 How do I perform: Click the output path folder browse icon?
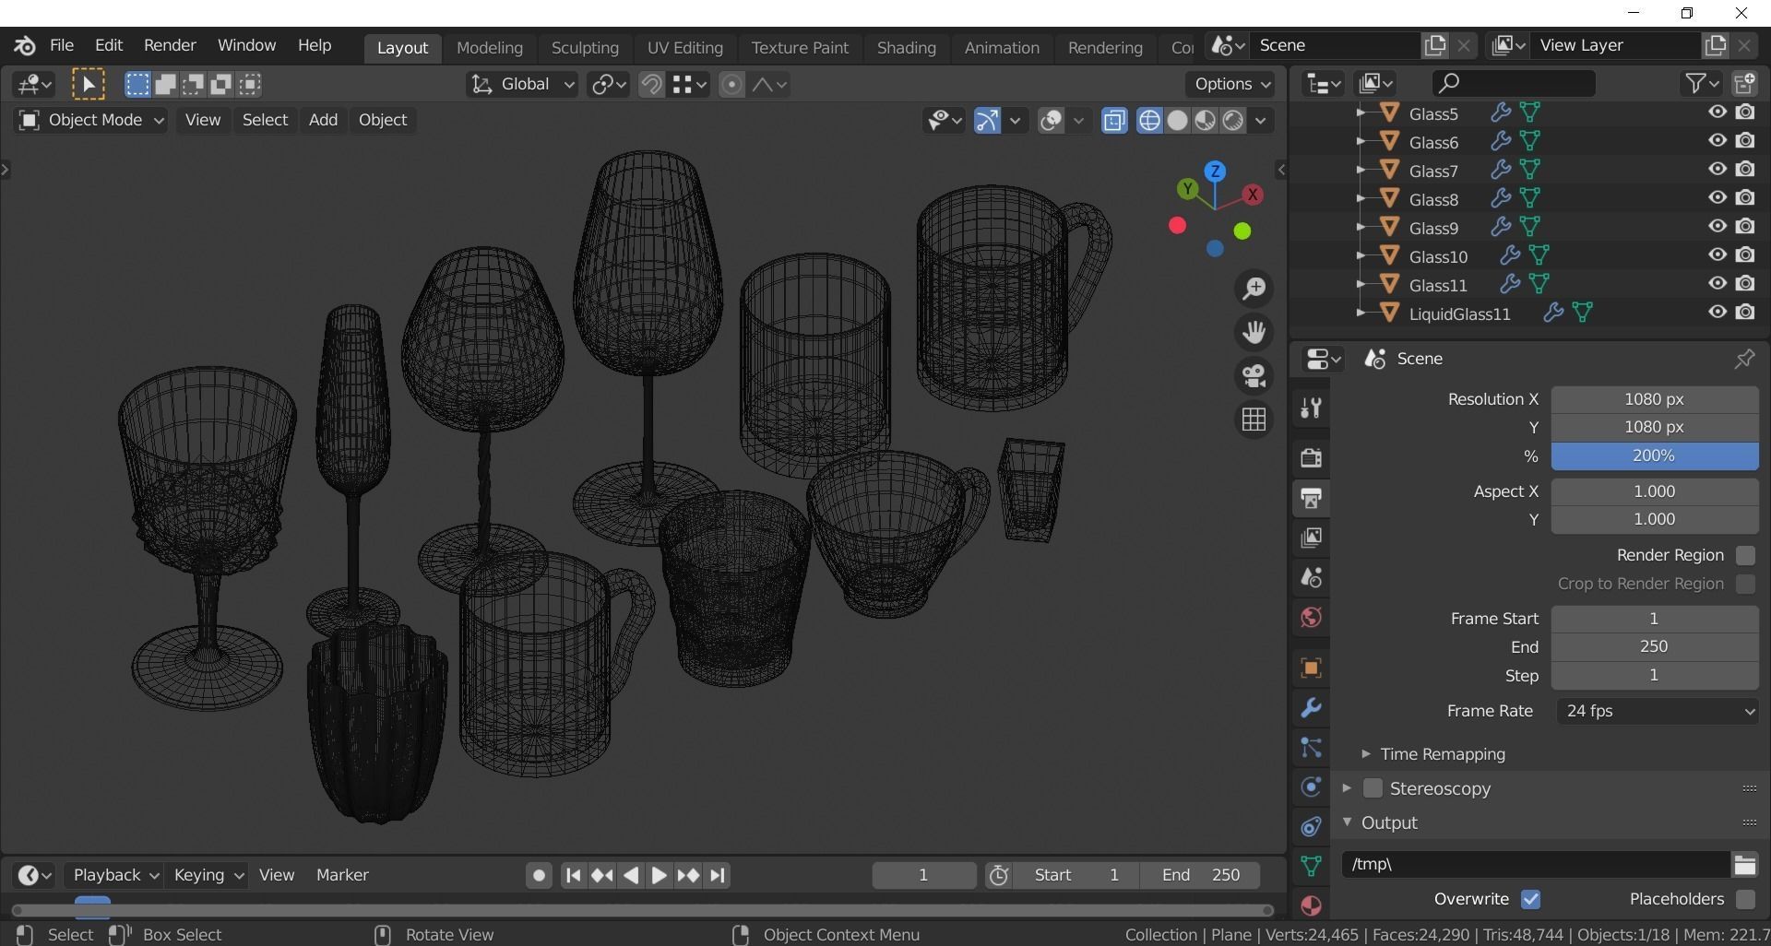pyautogui.click(x=1744, y=864)
